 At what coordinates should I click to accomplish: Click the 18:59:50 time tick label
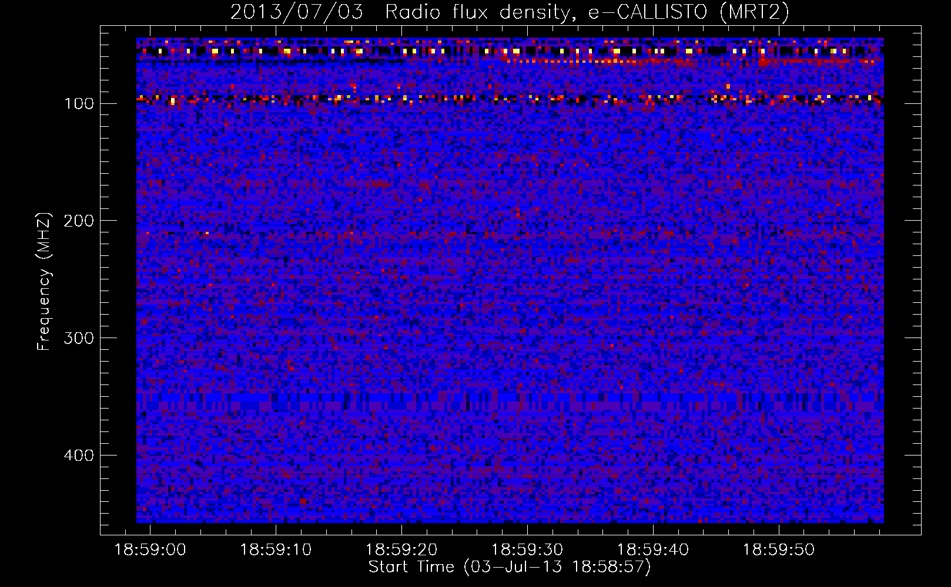[779, 550]
